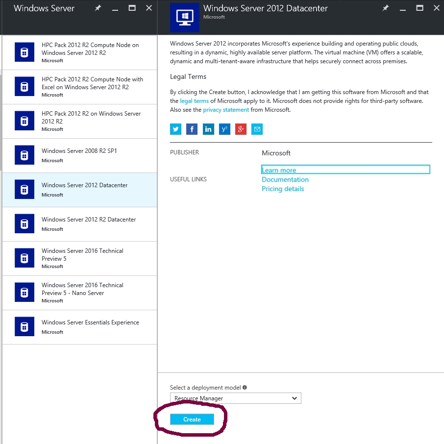Maximize the Windows Server blade

132,8
